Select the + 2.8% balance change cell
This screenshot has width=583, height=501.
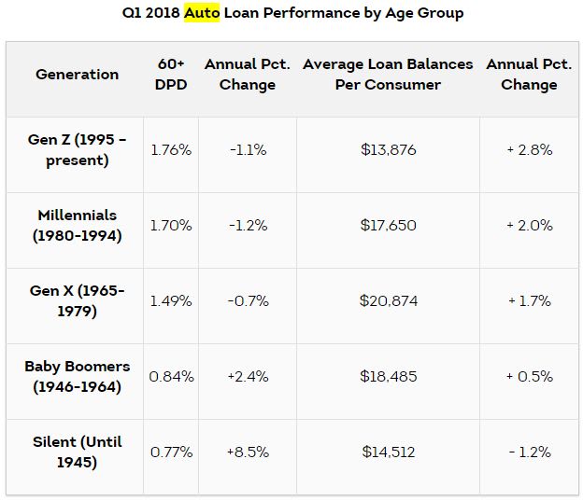pos(529,149)
